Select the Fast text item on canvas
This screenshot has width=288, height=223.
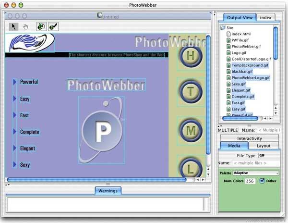click(x=24, y=115)
